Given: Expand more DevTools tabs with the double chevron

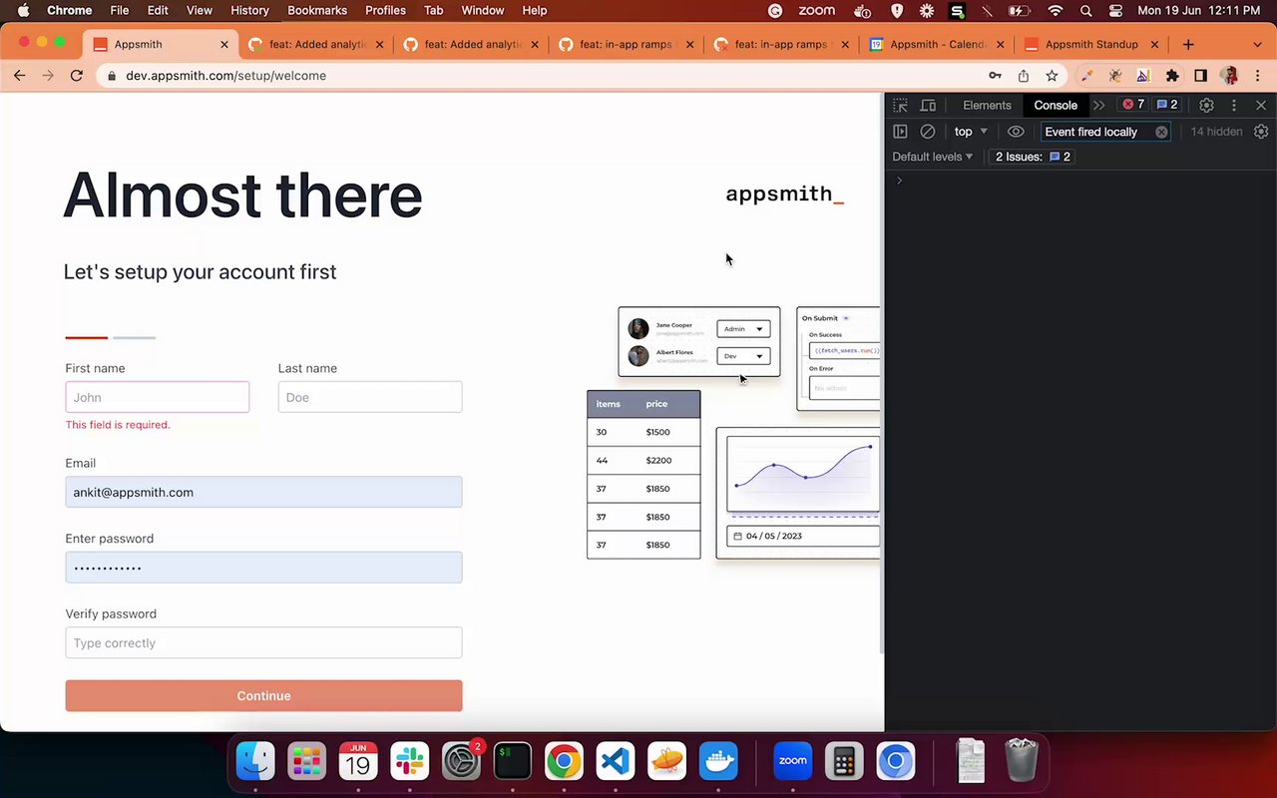Looking at the screenshot, I should (1098, 105).
